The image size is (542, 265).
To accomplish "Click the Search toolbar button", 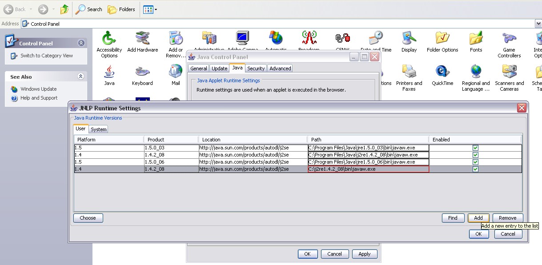I will point(89,9).
